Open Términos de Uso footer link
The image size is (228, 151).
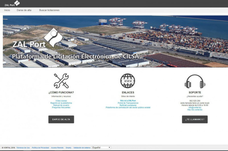[x=23, y=148]
